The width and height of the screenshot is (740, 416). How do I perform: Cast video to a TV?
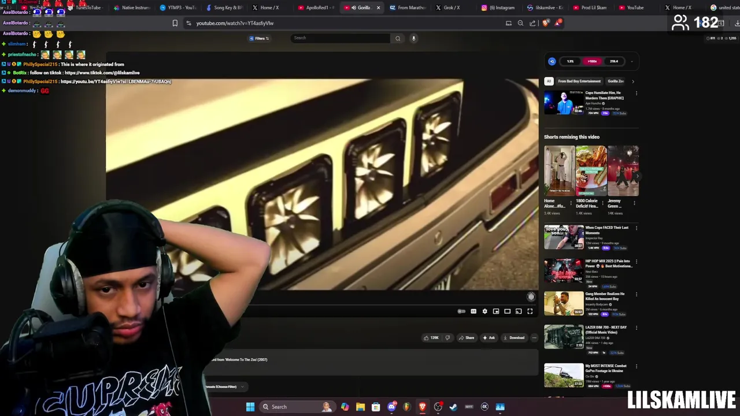click(x=519, y=311)
